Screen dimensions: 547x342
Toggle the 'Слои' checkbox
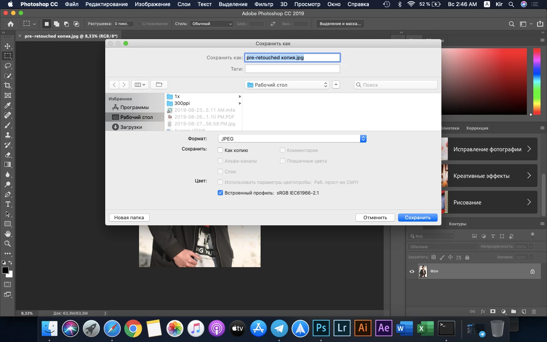click(x=220, y=172)
